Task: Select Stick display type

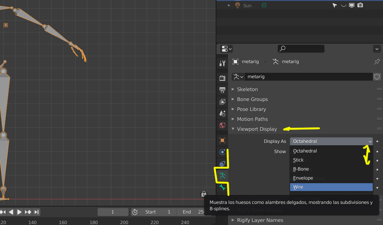Action: pos(331,160)
